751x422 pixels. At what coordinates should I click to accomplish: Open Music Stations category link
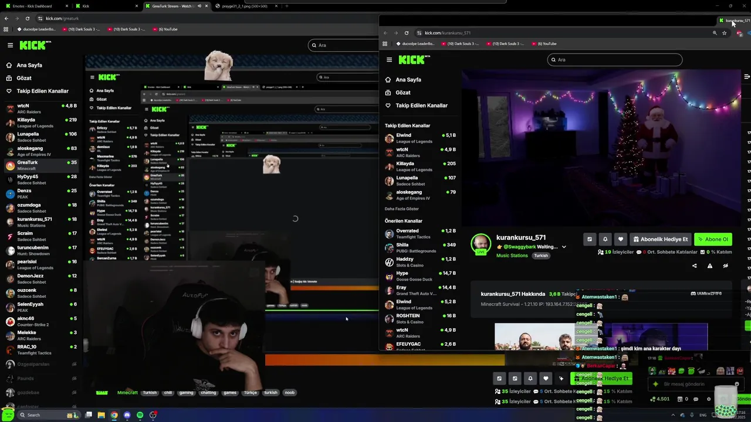[x=512, y=256]
